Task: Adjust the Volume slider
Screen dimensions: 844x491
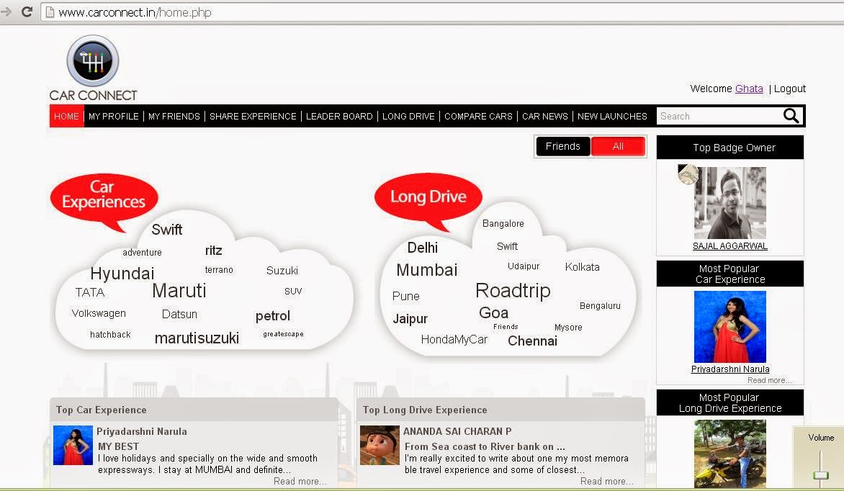Action: point(820,475)
